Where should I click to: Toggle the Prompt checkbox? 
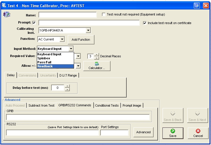point(34,23)
